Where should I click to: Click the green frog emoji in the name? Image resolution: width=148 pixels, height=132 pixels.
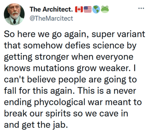click(x=105, y=9)
